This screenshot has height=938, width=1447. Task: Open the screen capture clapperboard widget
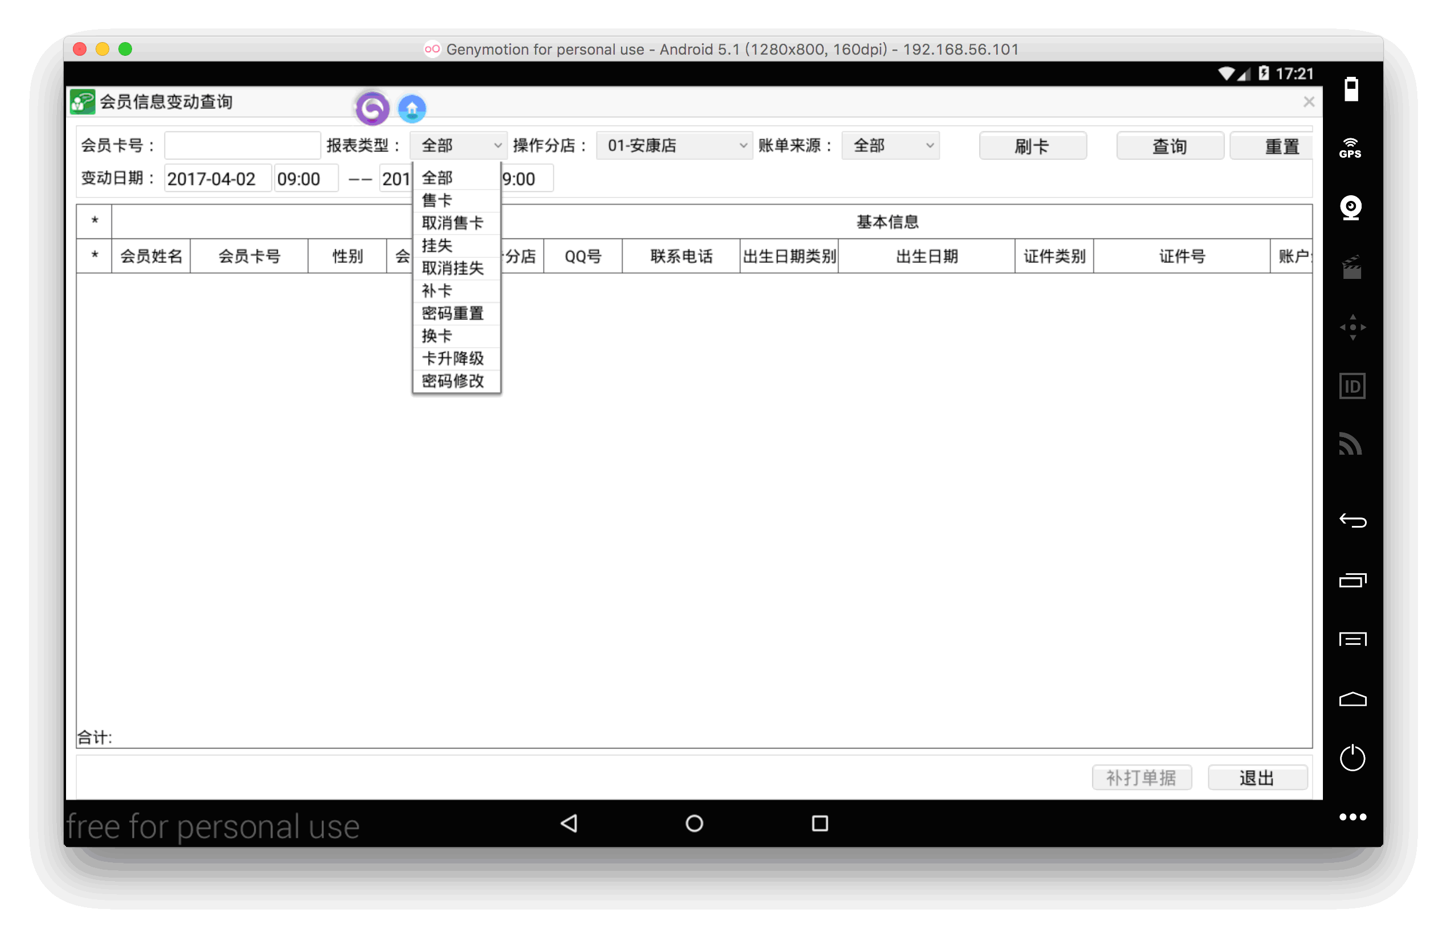pyautogui.click(x=1351, y=268)
